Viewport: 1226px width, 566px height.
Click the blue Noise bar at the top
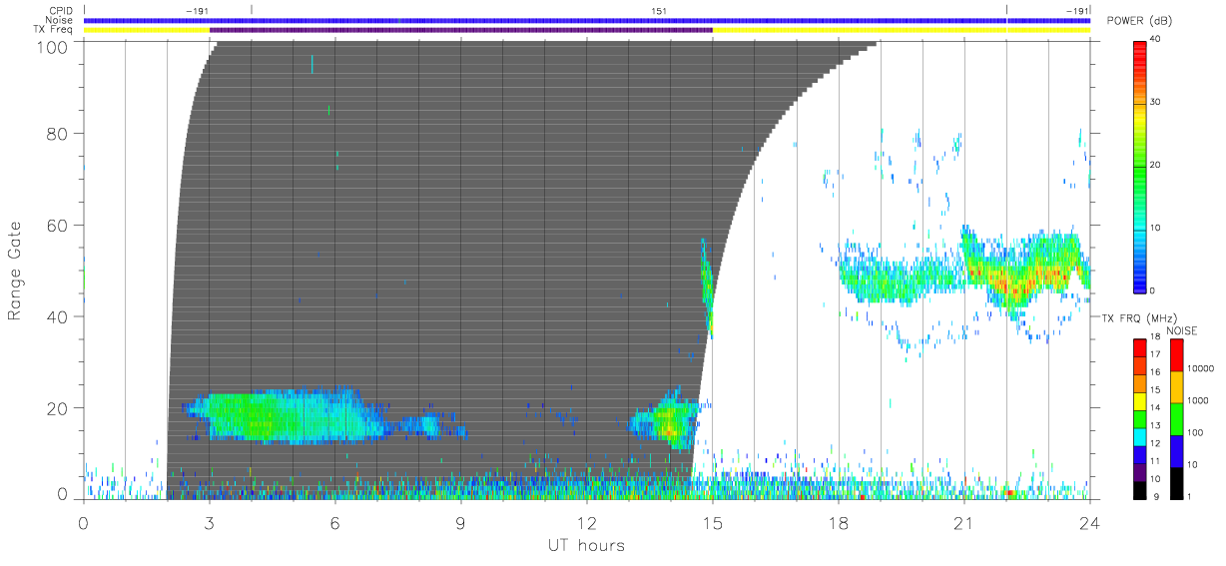coord(587,20)
